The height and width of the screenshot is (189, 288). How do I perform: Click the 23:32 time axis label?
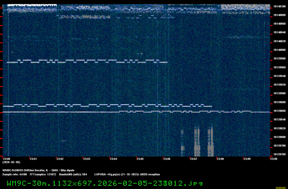tap(60, 159)
